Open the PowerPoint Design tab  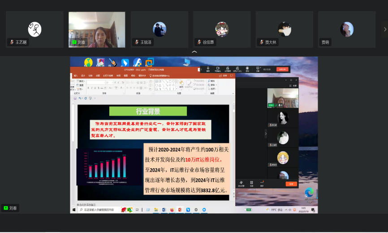point(83,76)
